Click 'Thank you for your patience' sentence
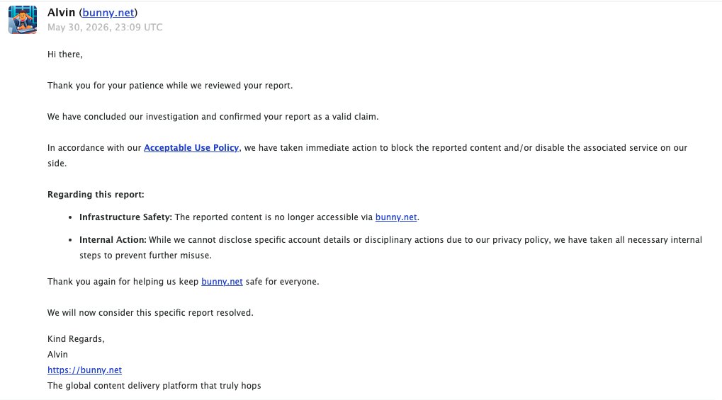This screenshot has height=400, width=722. pyautogui.click(x=170, y=86)
